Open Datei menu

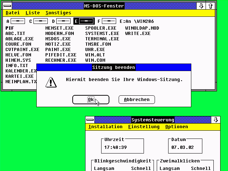13,13
